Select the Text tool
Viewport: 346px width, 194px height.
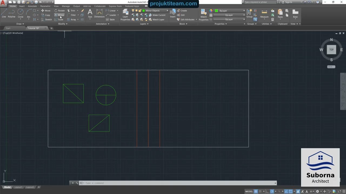90,13
